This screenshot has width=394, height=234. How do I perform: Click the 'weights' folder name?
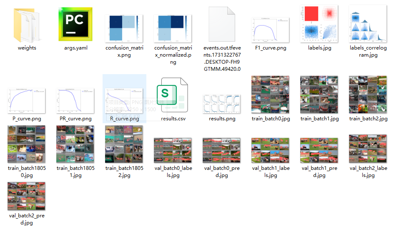[27, 47]
